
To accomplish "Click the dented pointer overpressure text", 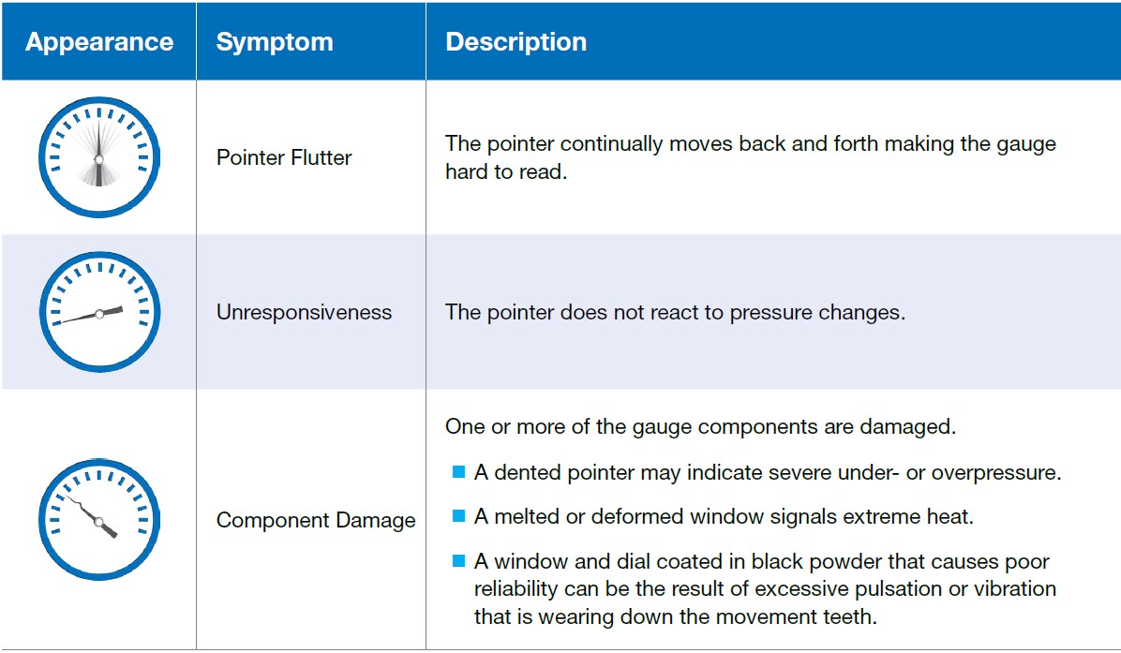I will point(767,472).
